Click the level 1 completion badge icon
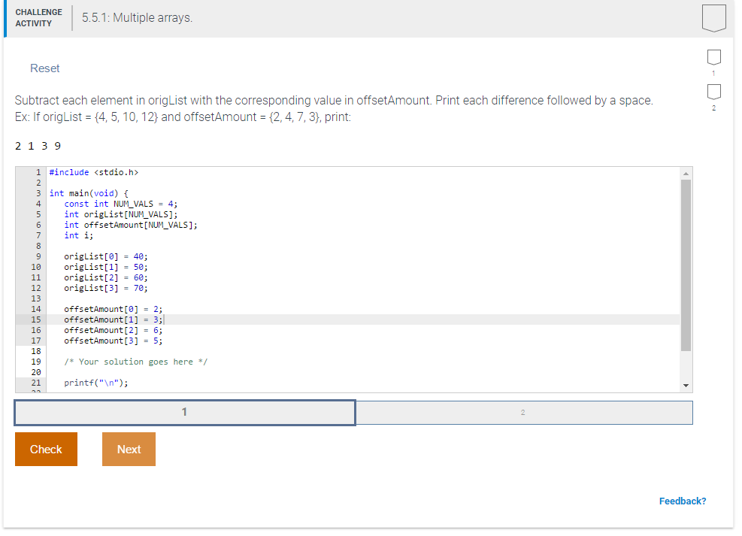 pyautogui.click(x=713, y=57)
